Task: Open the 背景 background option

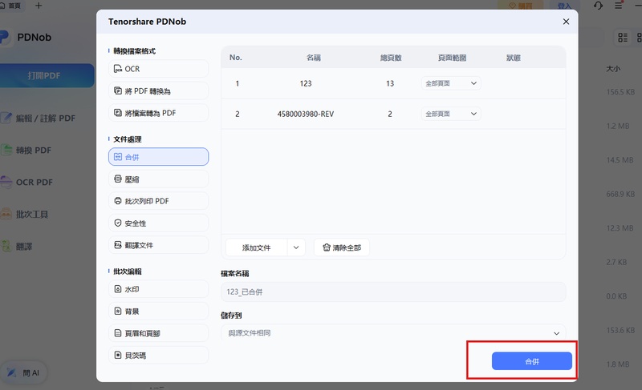Action: coord(158,312)
